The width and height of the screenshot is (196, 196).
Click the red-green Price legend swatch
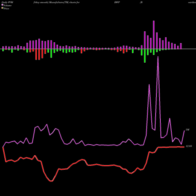2,8
